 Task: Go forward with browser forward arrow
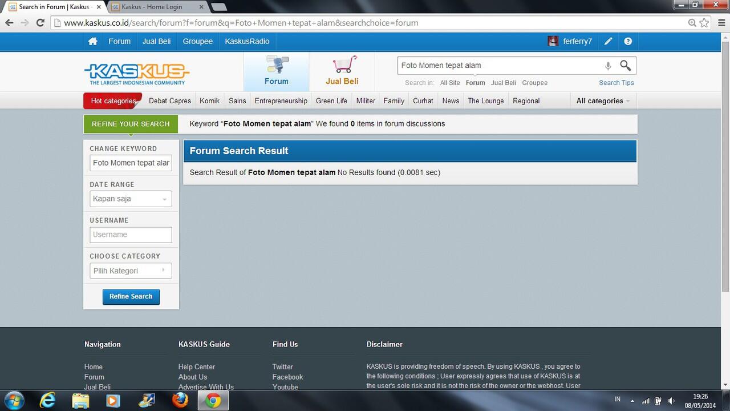coord(25,23)
